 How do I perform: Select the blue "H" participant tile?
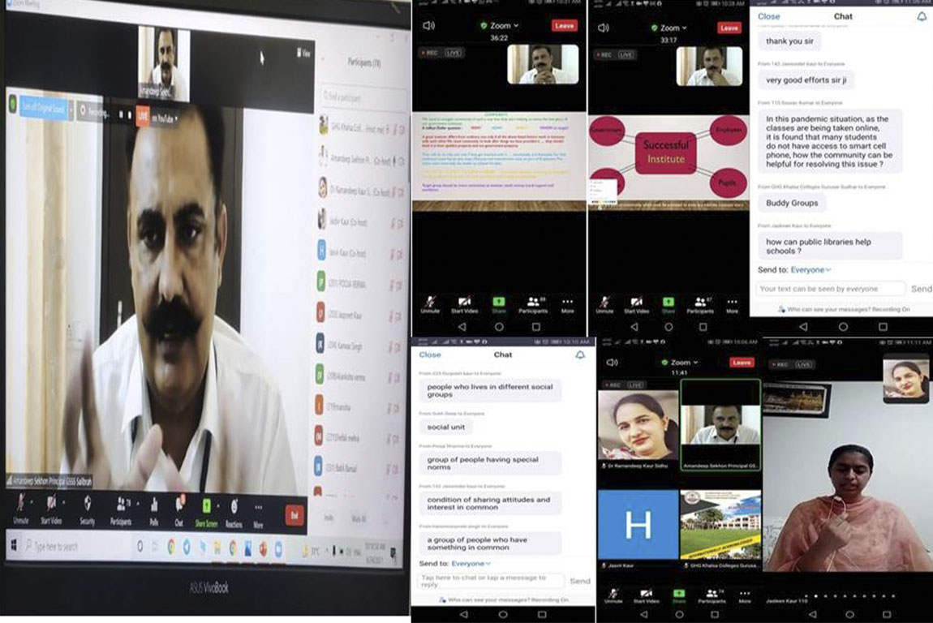click(638, 524)
